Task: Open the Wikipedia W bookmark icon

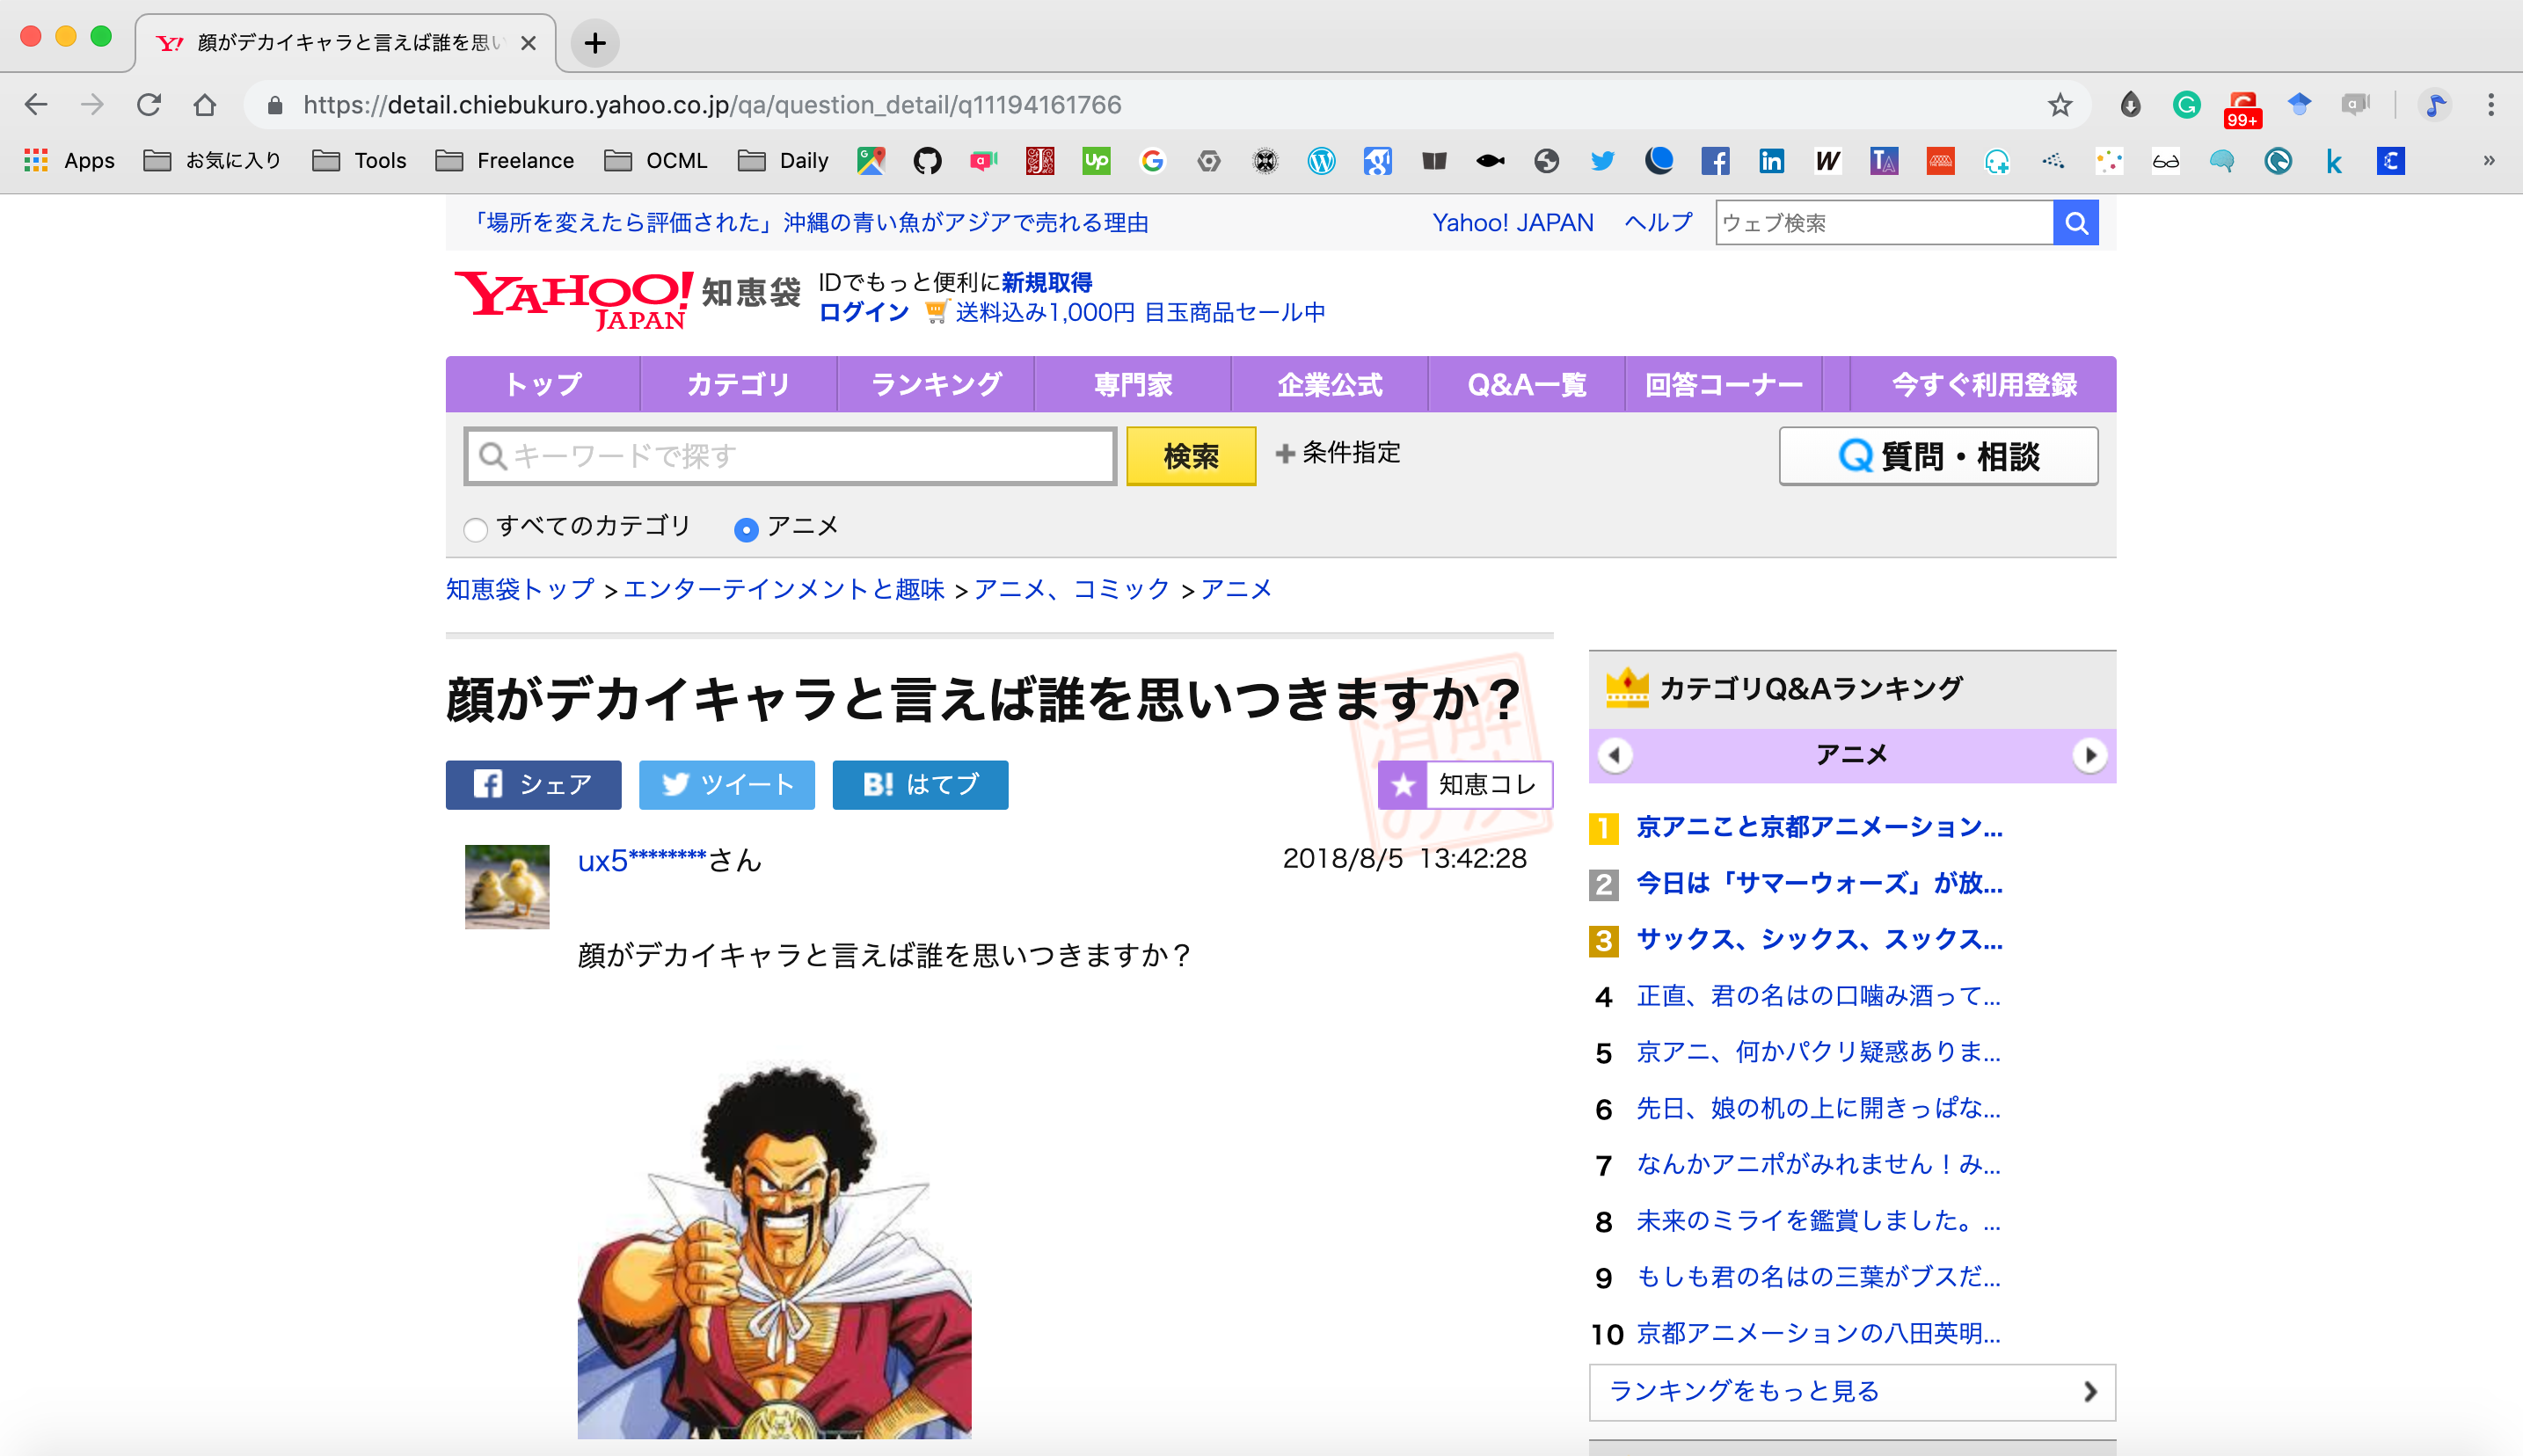Action: [x=1827, y=160]
